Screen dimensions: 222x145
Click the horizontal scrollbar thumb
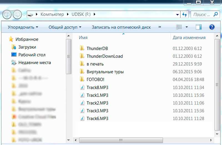(121, 140)
